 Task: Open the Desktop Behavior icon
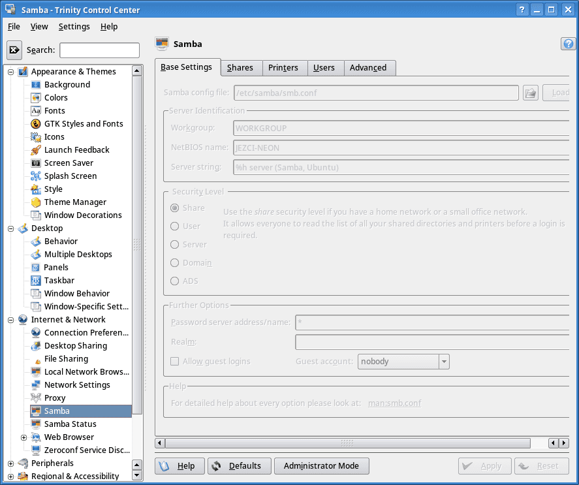tap(36, 242)
